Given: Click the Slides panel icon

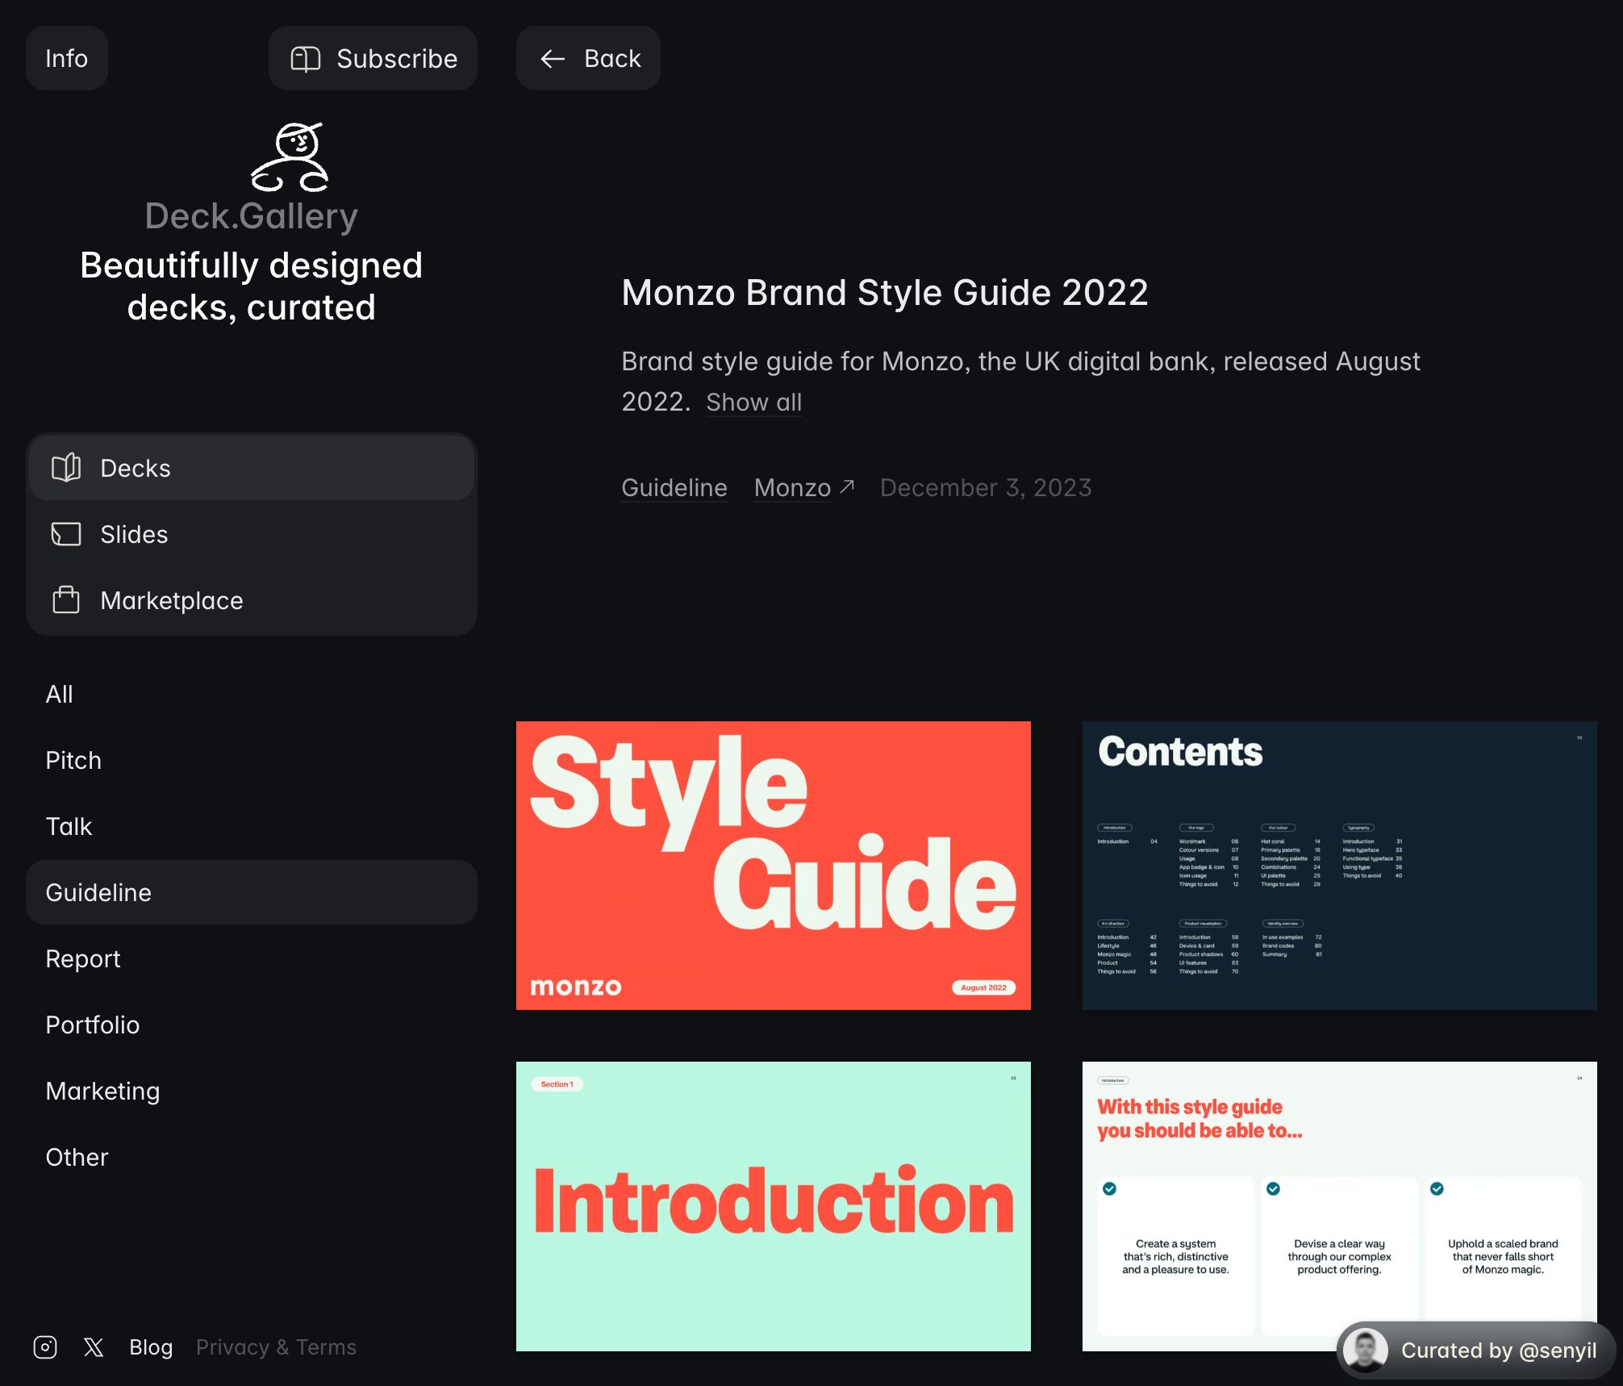Looking at the screenshot, I should (66, 534).
